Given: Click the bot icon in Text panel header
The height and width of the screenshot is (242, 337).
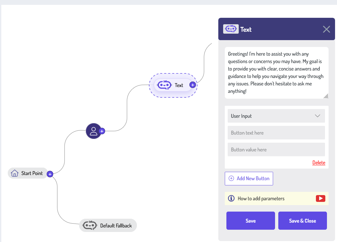Looking at the screenshot, I should click(231, 29).
